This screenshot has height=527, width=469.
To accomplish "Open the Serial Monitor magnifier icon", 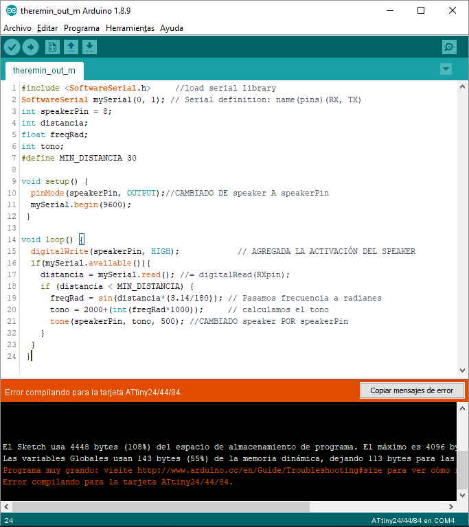I will [449, 47].
